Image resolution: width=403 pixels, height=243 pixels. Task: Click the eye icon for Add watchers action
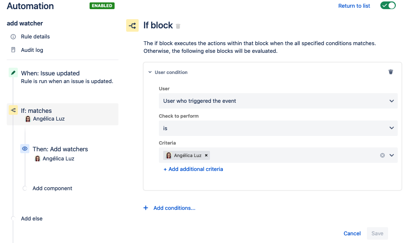25,149
